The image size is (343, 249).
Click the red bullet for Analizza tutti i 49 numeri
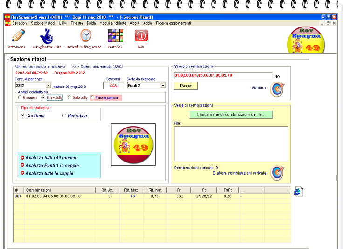22,157
